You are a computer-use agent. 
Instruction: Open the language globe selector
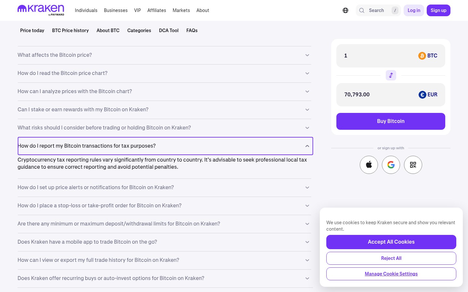tap(345, 10)
